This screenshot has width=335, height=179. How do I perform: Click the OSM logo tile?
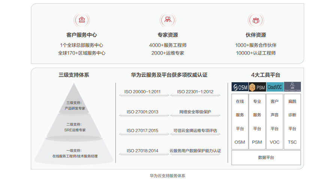(240, 87)
